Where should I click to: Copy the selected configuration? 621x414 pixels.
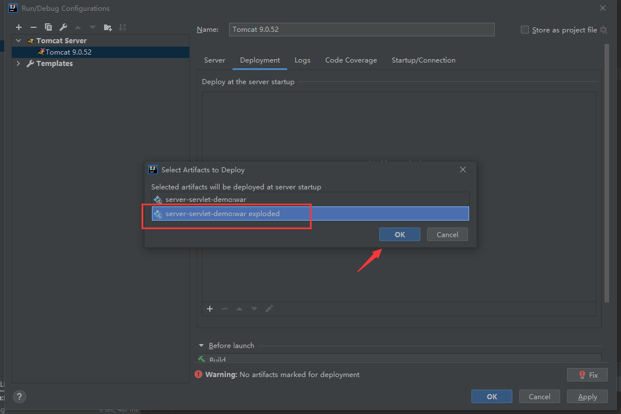[48, 27]
